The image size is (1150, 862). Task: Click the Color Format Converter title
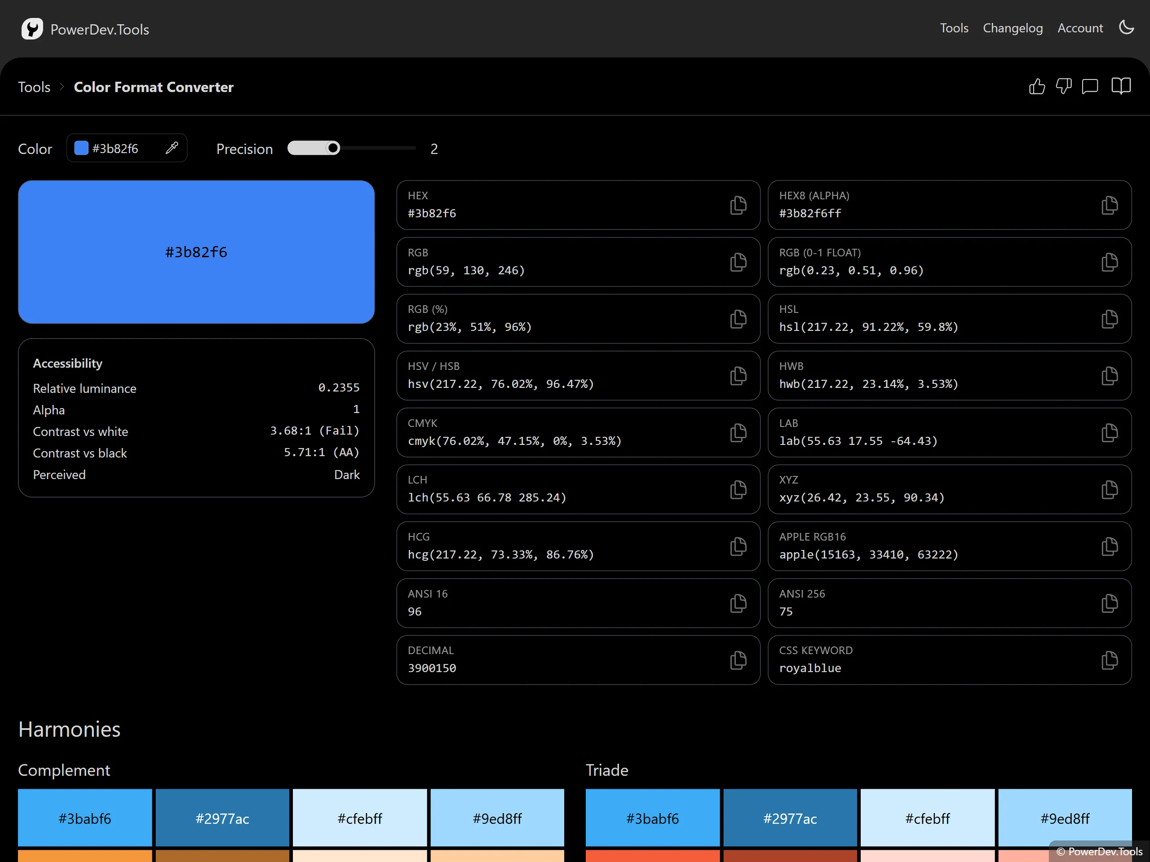pyautogui.click(x=153, y=87)
